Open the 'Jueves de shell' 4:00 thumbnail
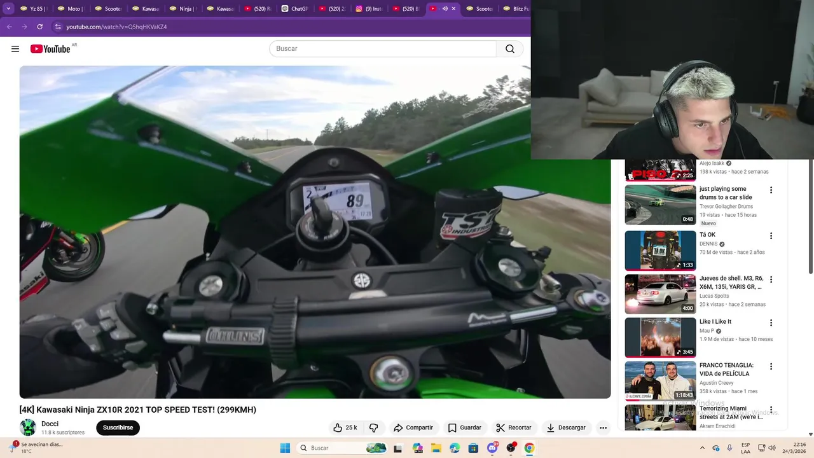 [660, 294]
